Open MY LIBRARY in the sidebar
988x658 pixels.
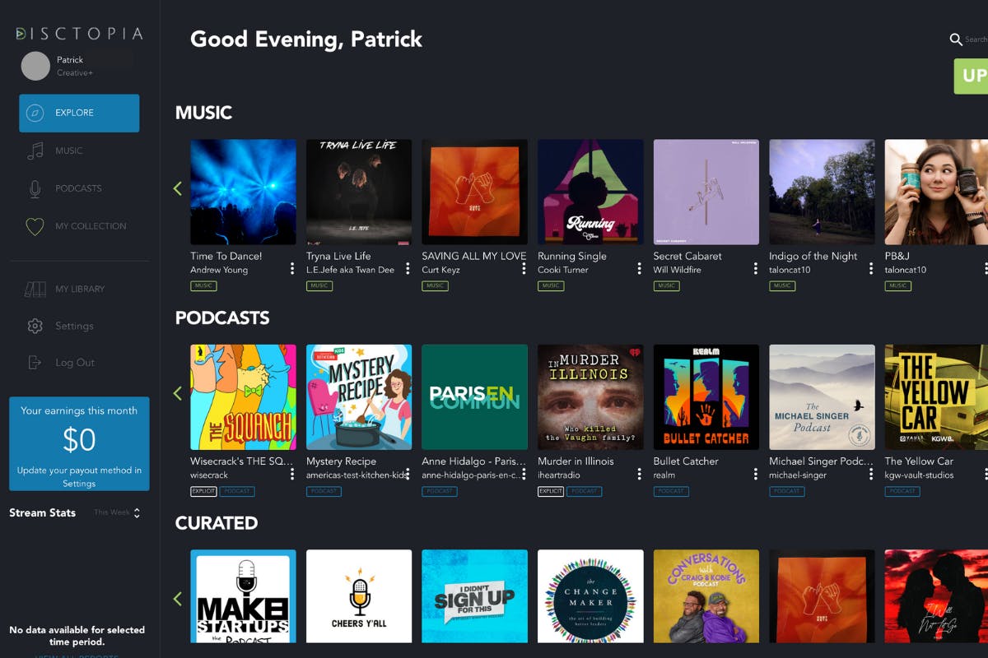coord(80,290)
